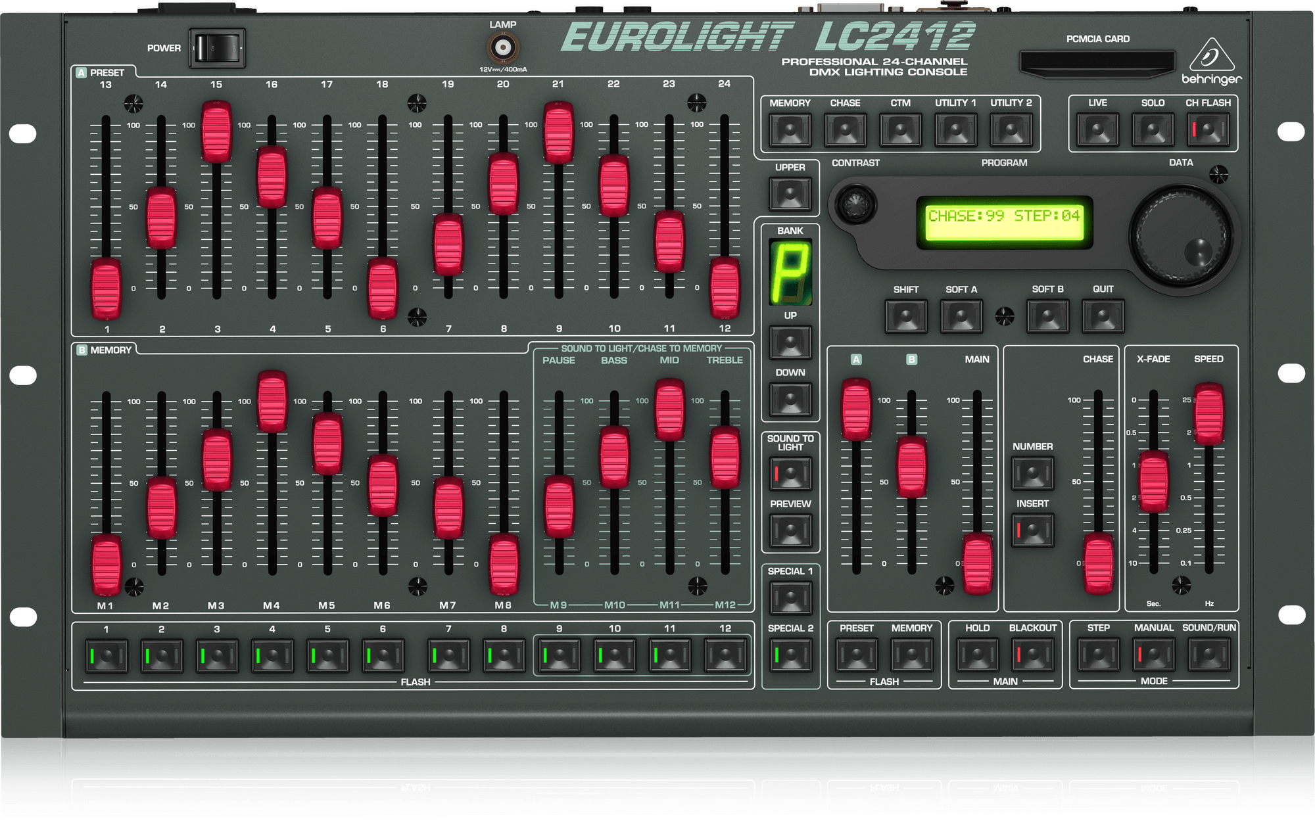
Task: Tap the PRESET flash button
Action: pyautogui.click(x=856, y=655)
